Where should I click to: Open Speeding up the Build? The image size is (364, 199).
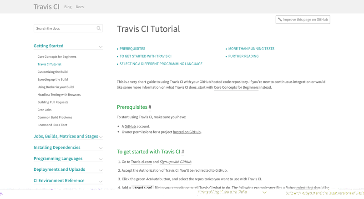pos(53,79)
